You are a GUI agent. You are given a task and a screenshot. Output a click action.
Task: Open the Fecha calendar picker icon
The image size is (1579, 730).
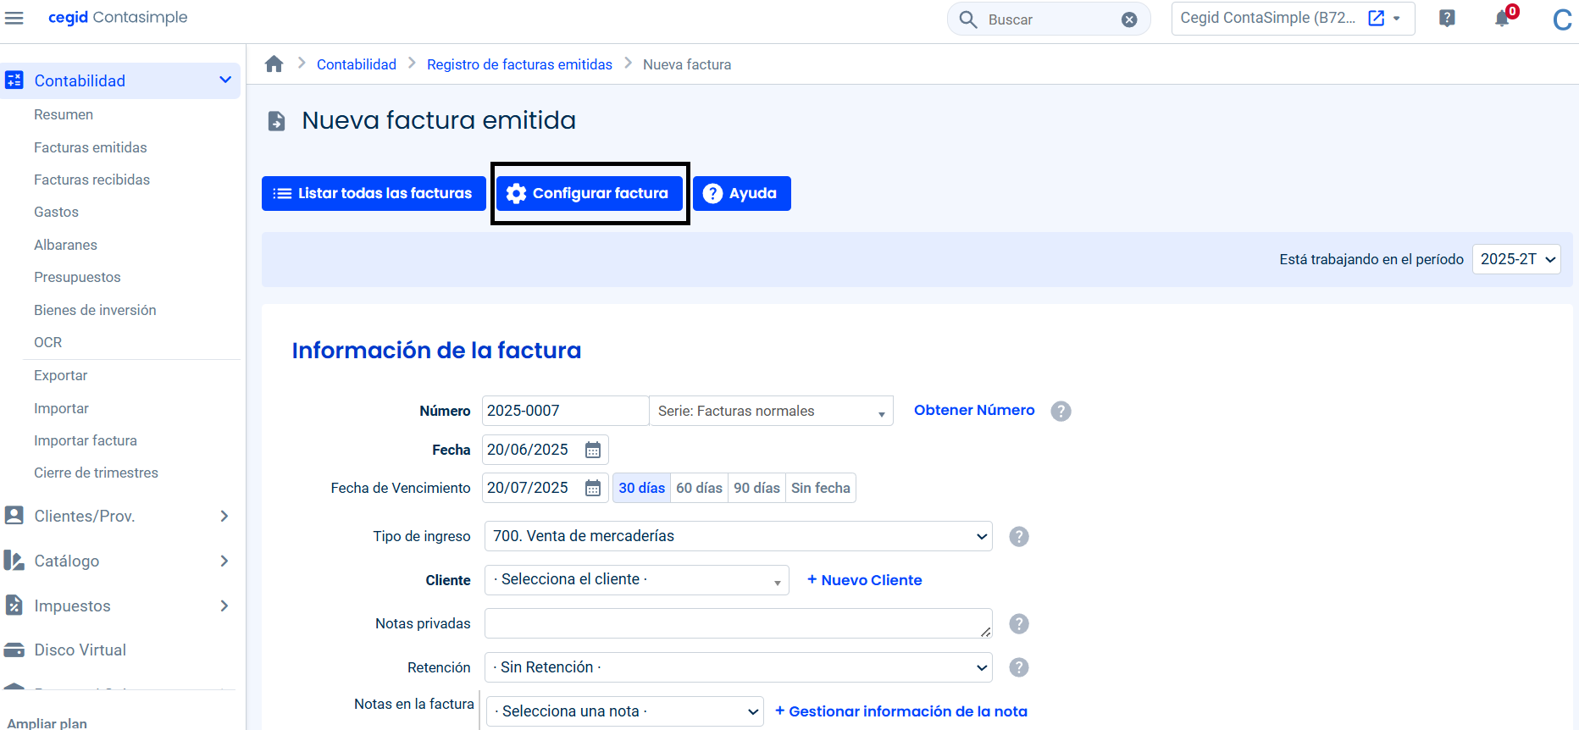pyautogui.click(x=593, y=450)
